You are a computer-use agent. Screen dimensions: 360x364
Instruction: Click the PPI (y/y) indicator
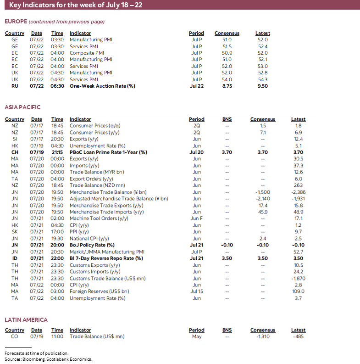[x=80, y=232]
